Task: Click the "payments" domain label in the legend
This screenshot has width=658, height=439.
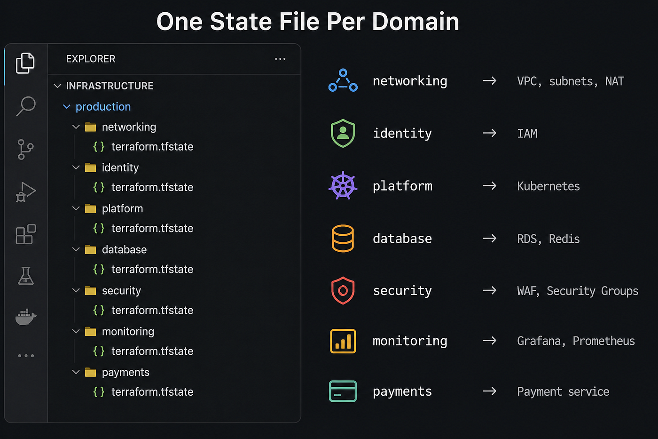Action: 402,392
